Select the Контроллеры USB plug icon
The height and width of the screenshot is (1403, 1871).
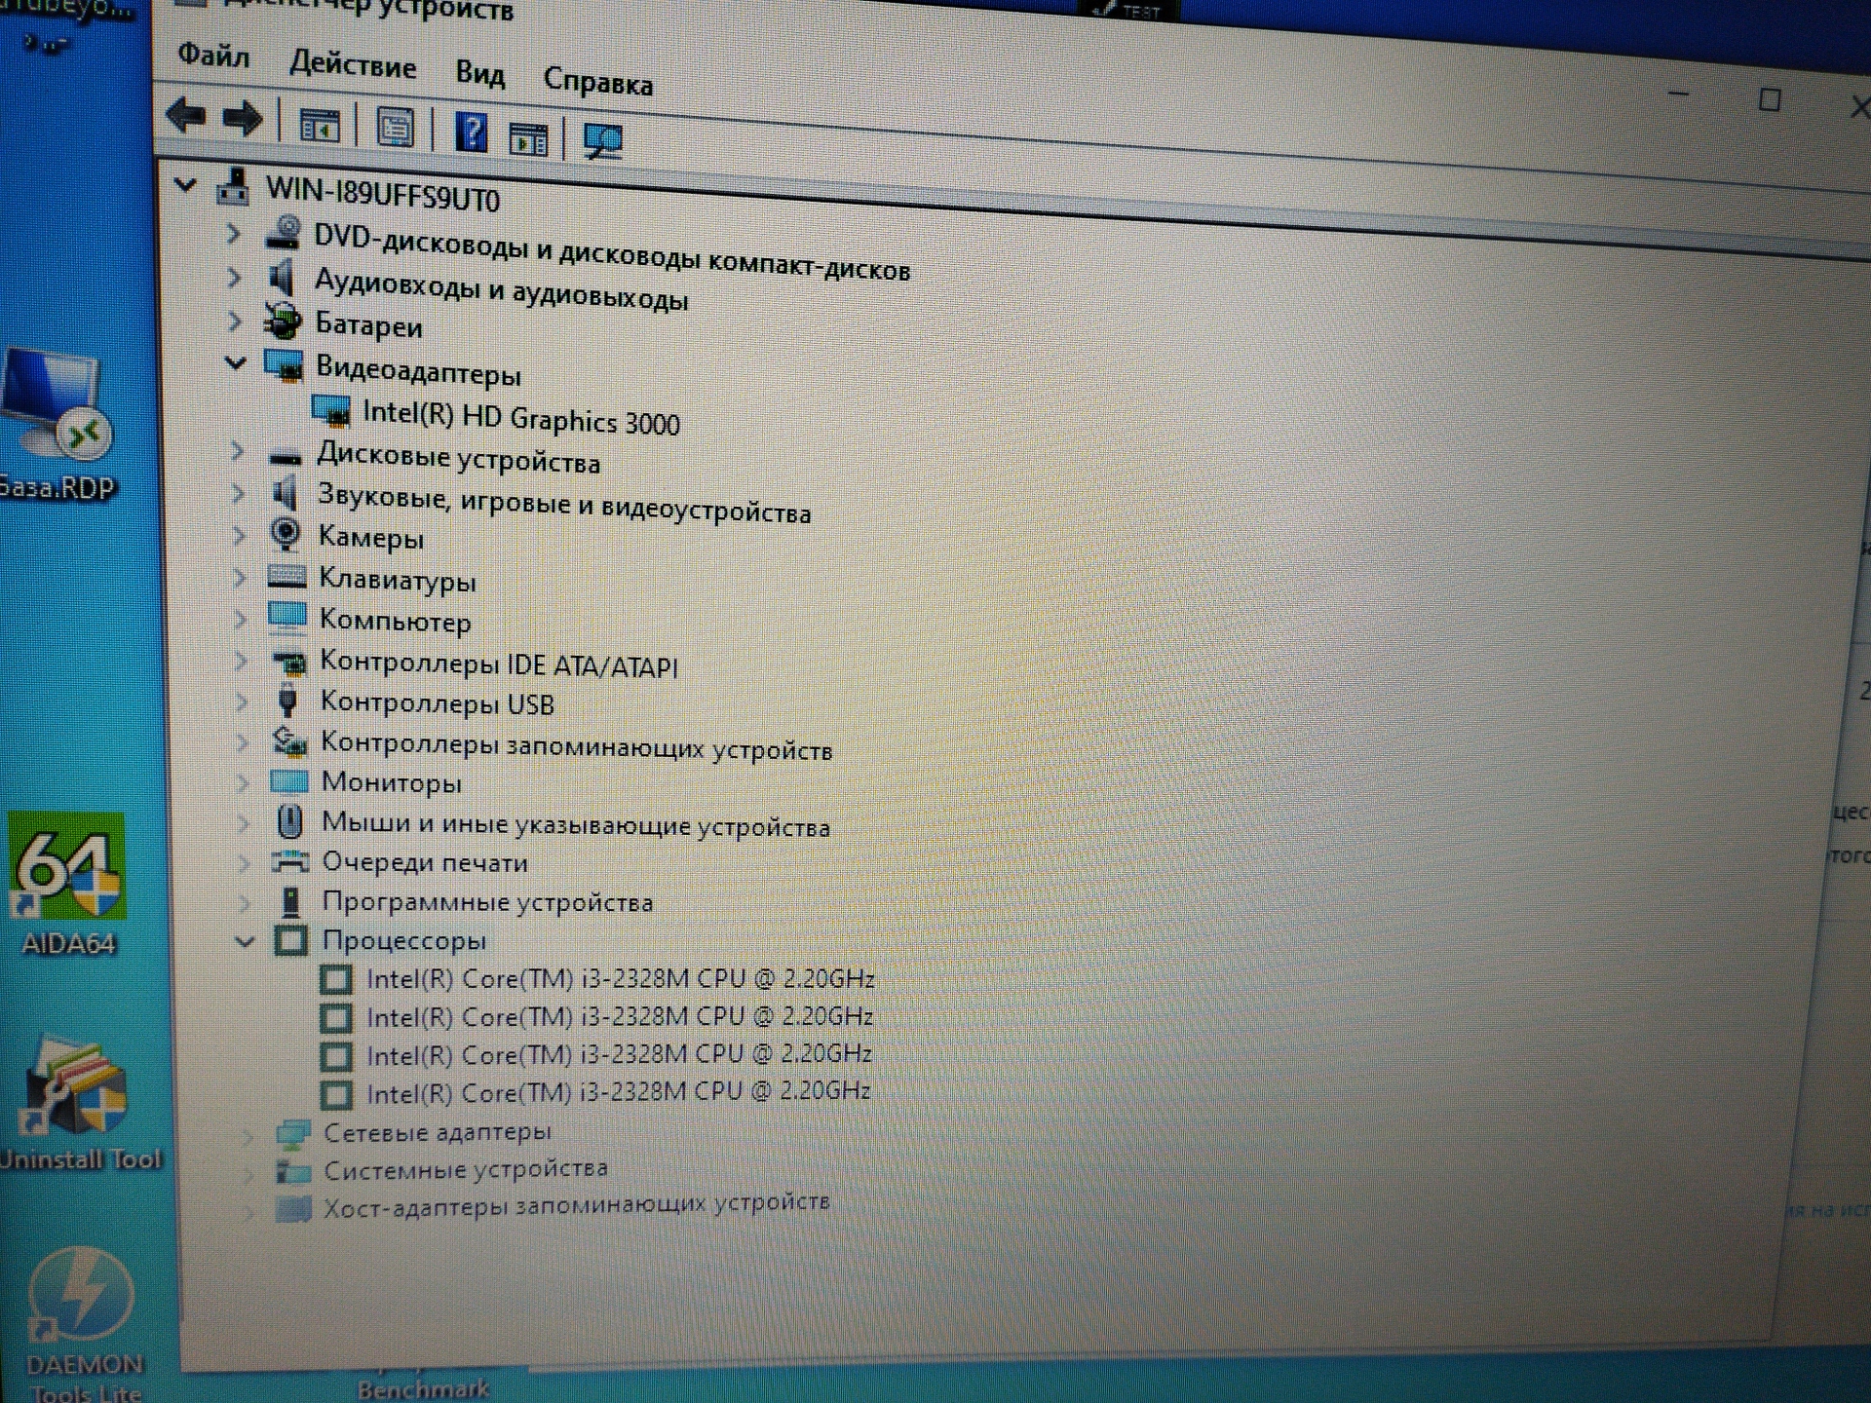click(287, 701)
